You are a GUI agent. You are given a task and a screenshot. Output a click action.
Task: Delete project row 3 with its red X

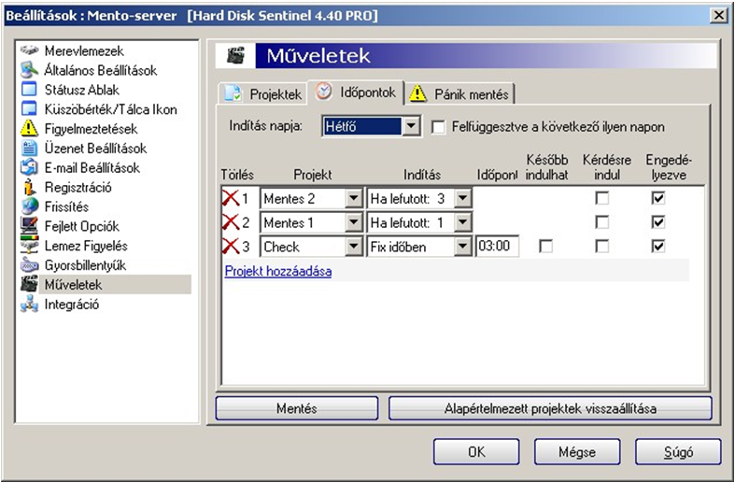pos(230,247)
